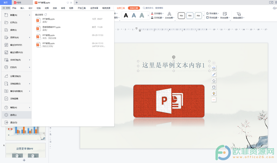Open the 文本效果 text effects menu
This screenshot has width=277, height=163.
coord(169,16)
